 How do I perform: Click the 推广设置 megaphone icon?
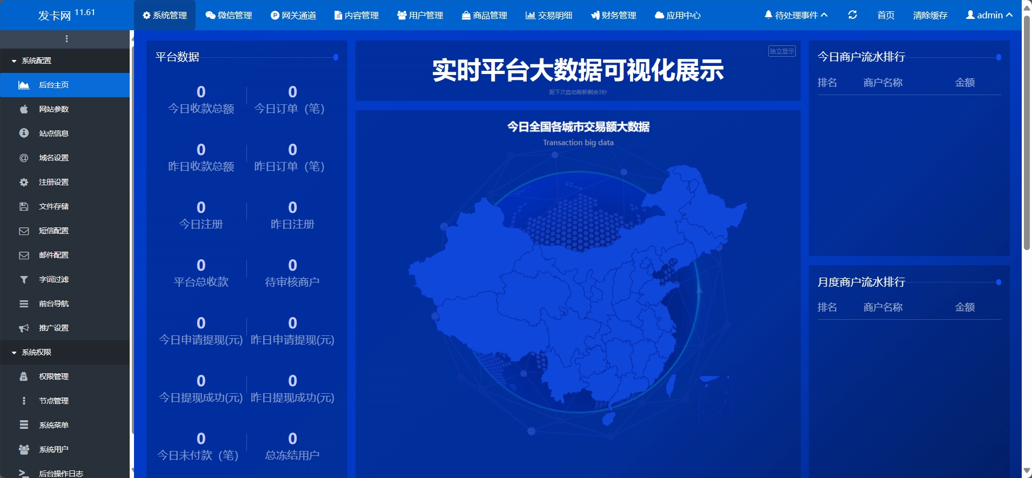pyautogui.click(x=24, y=328)
